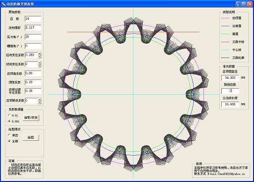Click the 齿顶高系数 field showing 0.90
Image resolution: width=254 pixels, height=182 pixels.
pyautogui.click(x=33, y=73)
